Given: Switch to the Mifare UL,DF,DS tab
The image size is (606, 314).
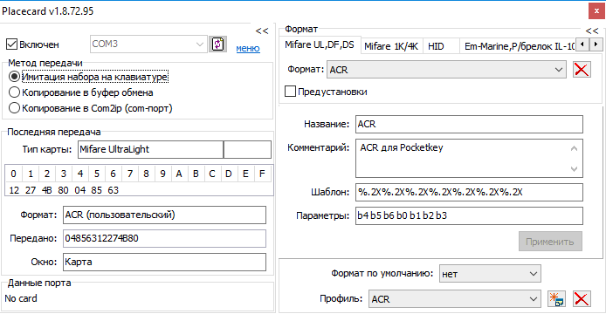Looking at the screenshot, I should [320, 44].
